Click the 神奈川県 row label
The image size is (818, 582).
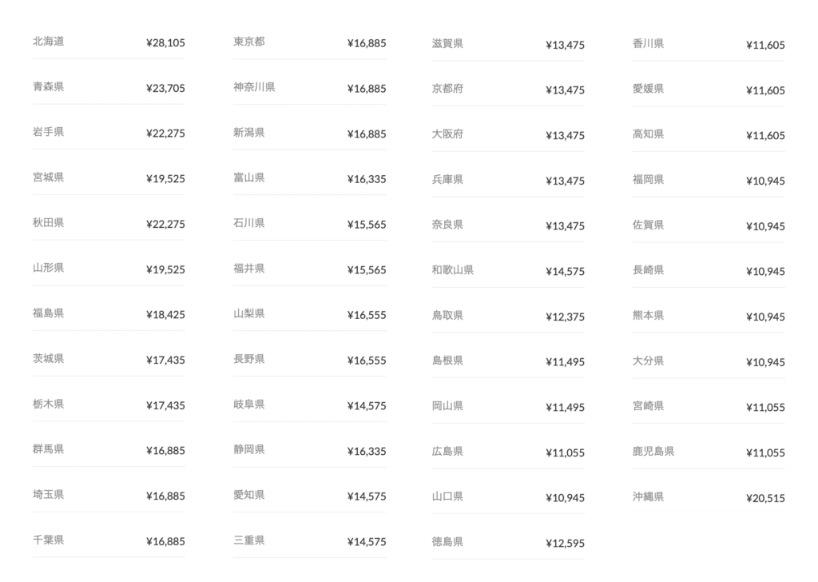pyautogui.click(x=254, y=86)
